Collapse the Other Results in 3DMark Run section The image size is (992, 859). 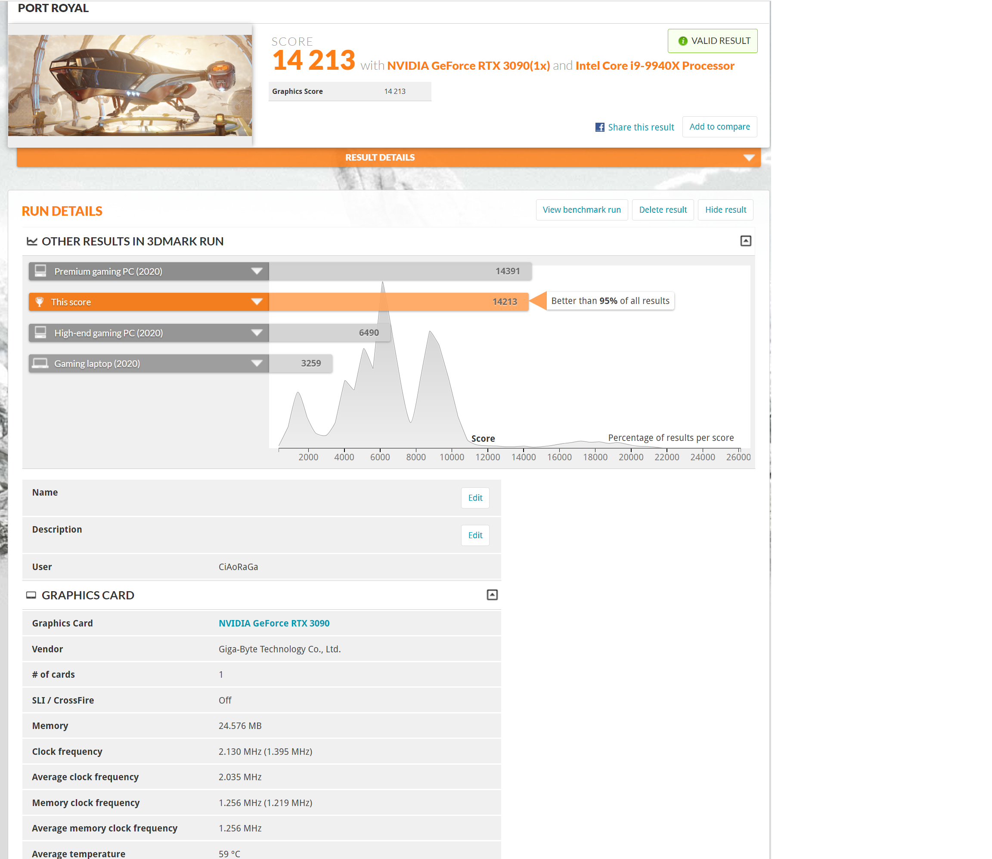tap(746, 241)
